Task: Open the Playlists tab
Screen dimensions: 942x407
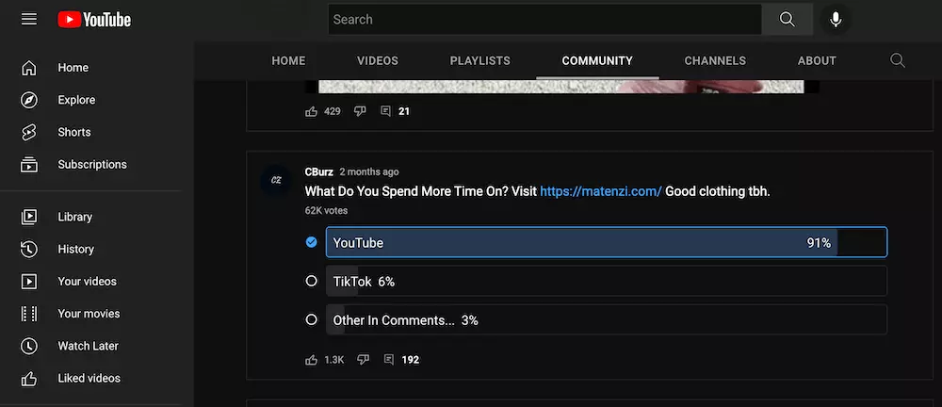Action: tap(480, 60)
